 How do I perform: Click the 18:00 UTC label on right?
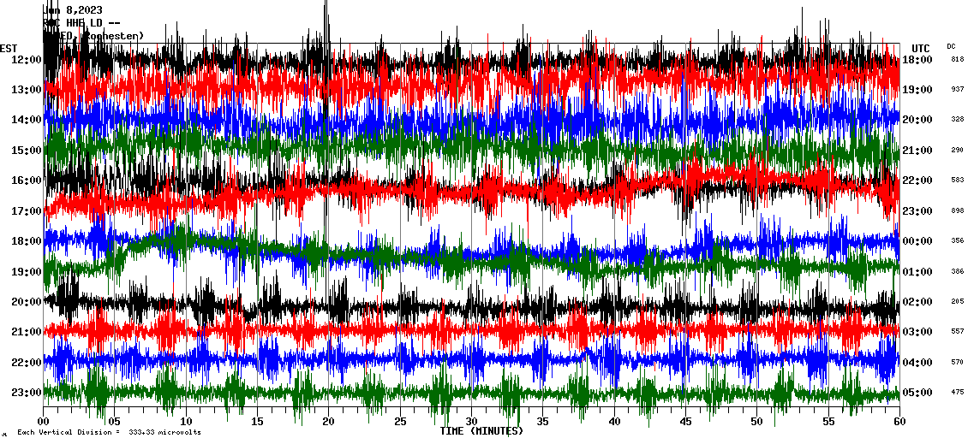[x=917, y=59]
